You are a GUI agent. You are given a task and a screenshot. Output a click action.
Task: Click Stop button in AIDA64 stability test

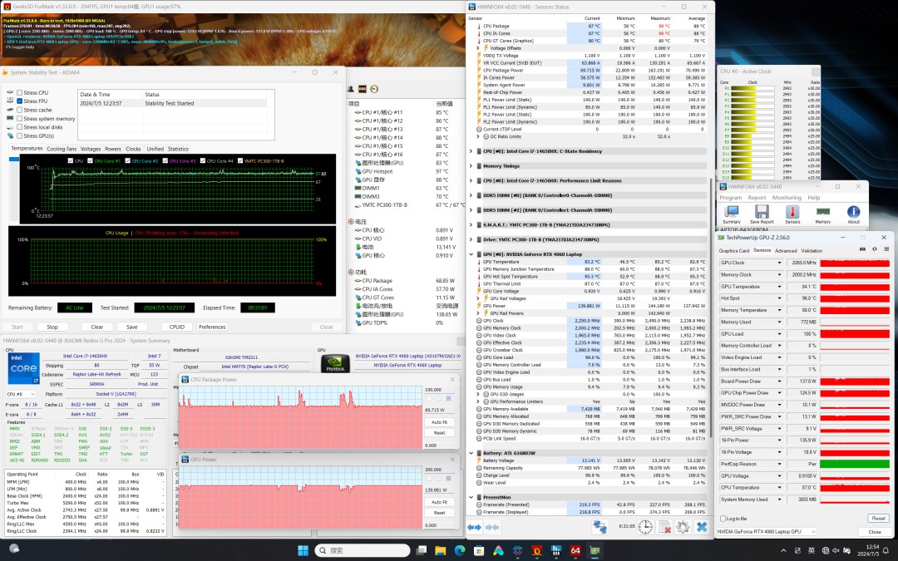(52, 327)
